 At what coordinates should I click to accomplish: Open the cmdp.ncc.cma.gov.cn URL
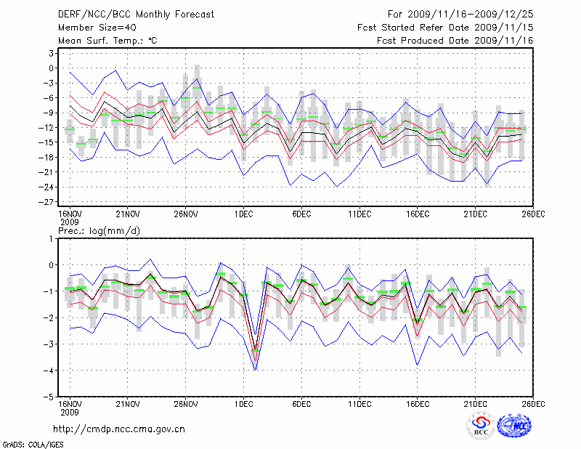pyautogui.click(x=120, y=429)
